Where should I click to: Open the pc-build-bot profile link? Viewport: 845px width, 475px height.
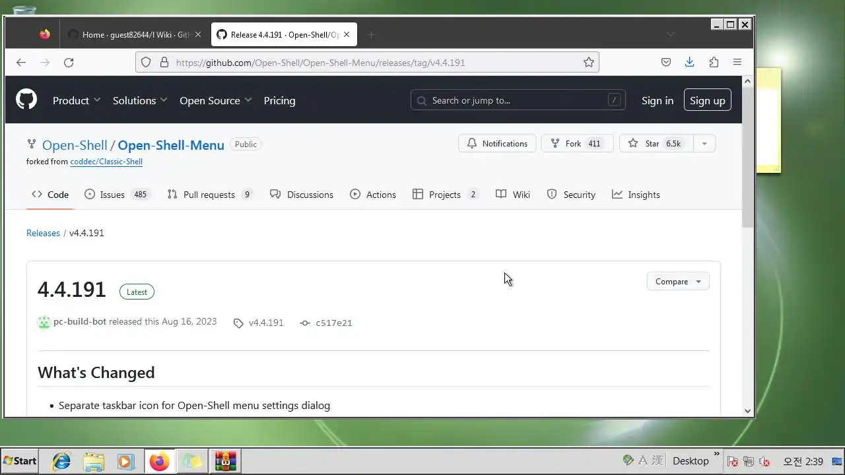tap(80, 321)
